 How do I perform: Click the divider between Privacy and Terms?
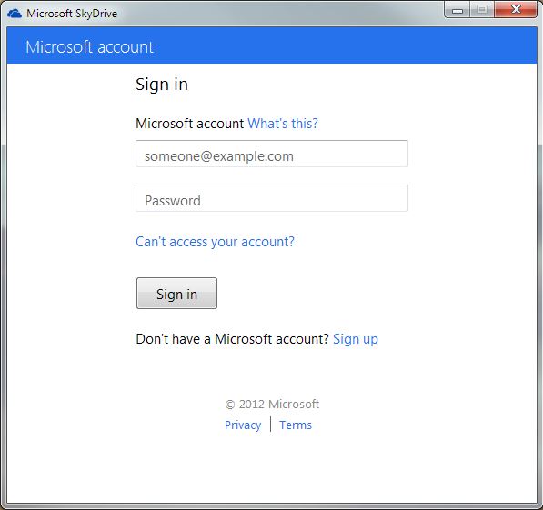tap(270, 425)
